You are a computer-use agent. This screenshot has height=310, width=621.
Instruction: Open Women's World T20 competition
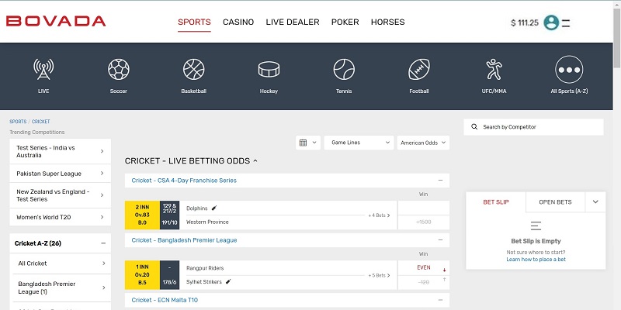[x=61, y=217]
